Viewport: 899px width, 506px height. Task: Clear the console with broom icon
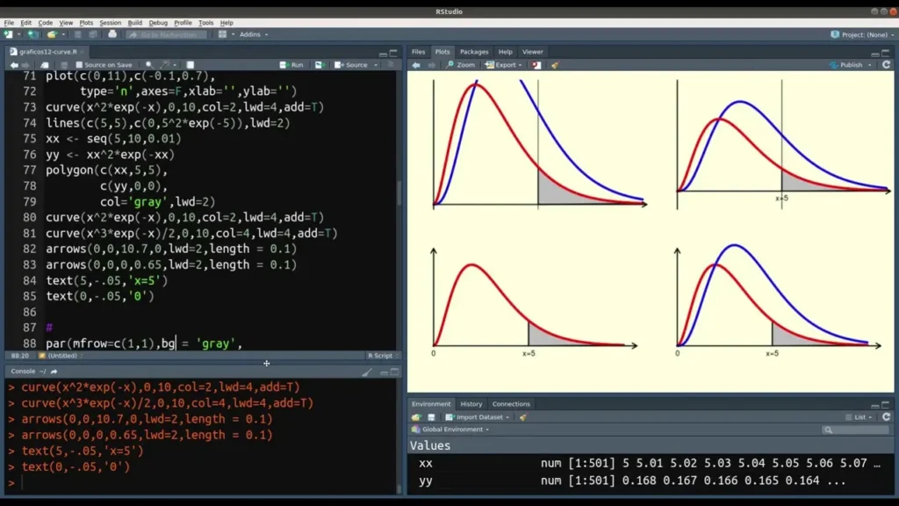pos(367,372)
